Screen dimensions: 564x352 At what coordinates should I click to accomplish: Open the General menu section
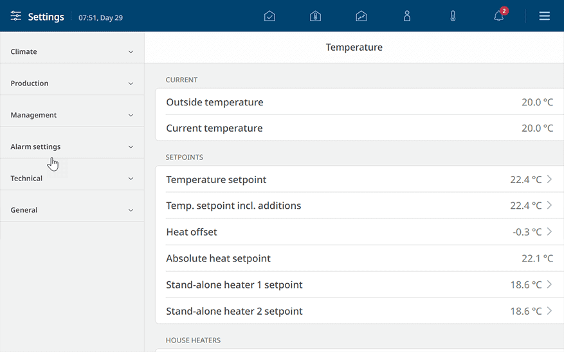(x=72, y=210)
